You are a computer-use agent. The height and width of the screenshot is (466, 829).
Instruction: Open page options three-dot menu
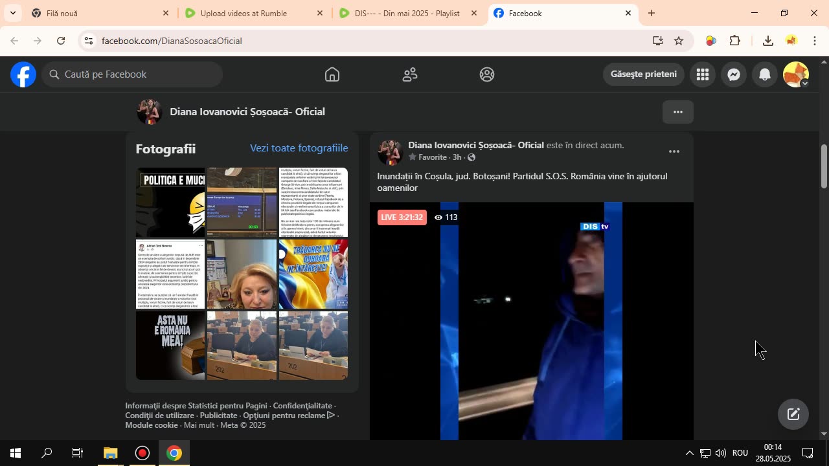pos(678,112)
